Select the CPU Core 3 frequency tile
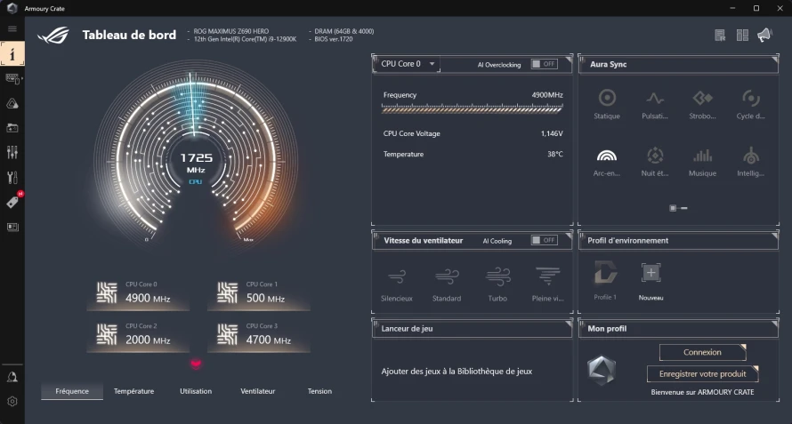Viewport: 792px width, 424px height. [x=259, y=336]
